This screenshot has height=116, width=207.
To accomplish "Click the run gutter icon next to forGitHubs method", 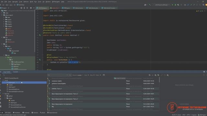I will 40,60.
